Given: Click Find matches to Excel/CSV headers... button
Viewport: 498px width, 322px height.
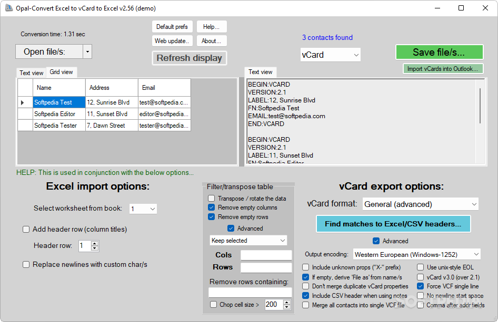Looking at the screenshot, I should tap(393, 224).
